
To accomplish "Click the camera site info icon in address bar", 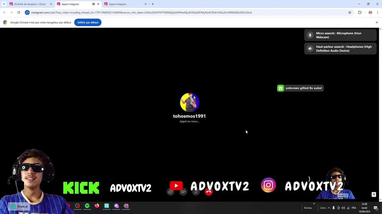I will pos(27,12).
